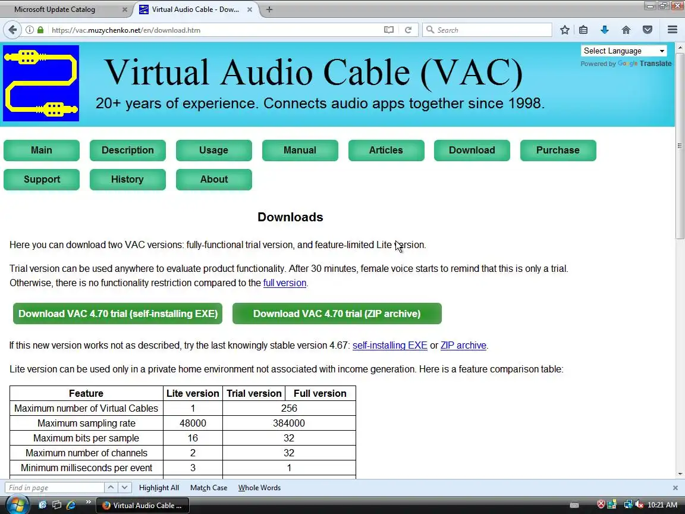This screenshot has height=514, width=685.
Task: Click the VAC cable logo image
Action: pyautogui.click(x=41, y=83)
